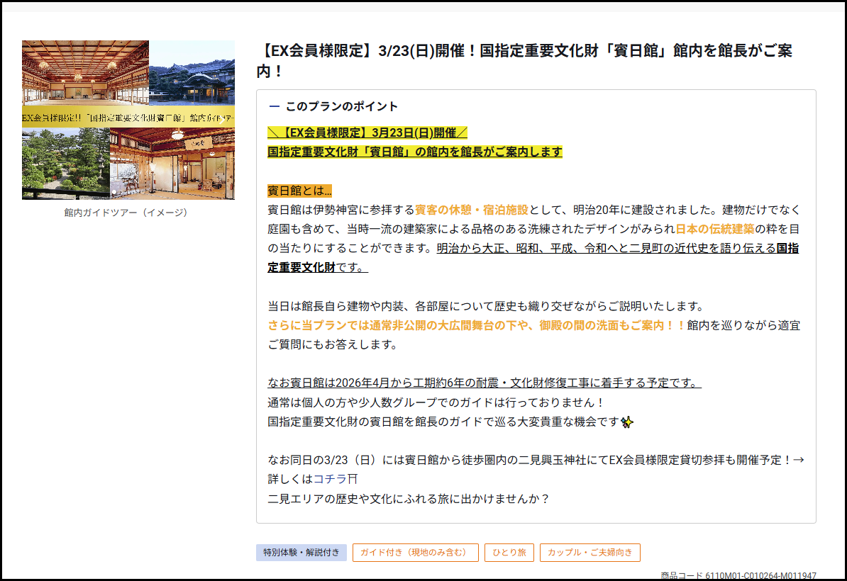Viewport: 847px width, 581px height.
Task: Click the 商品コード product code text
Action: pos(738,575)
